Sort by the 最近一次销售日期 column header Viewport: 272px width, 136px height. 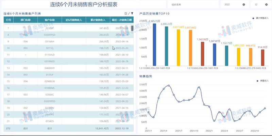pos(122,20)
